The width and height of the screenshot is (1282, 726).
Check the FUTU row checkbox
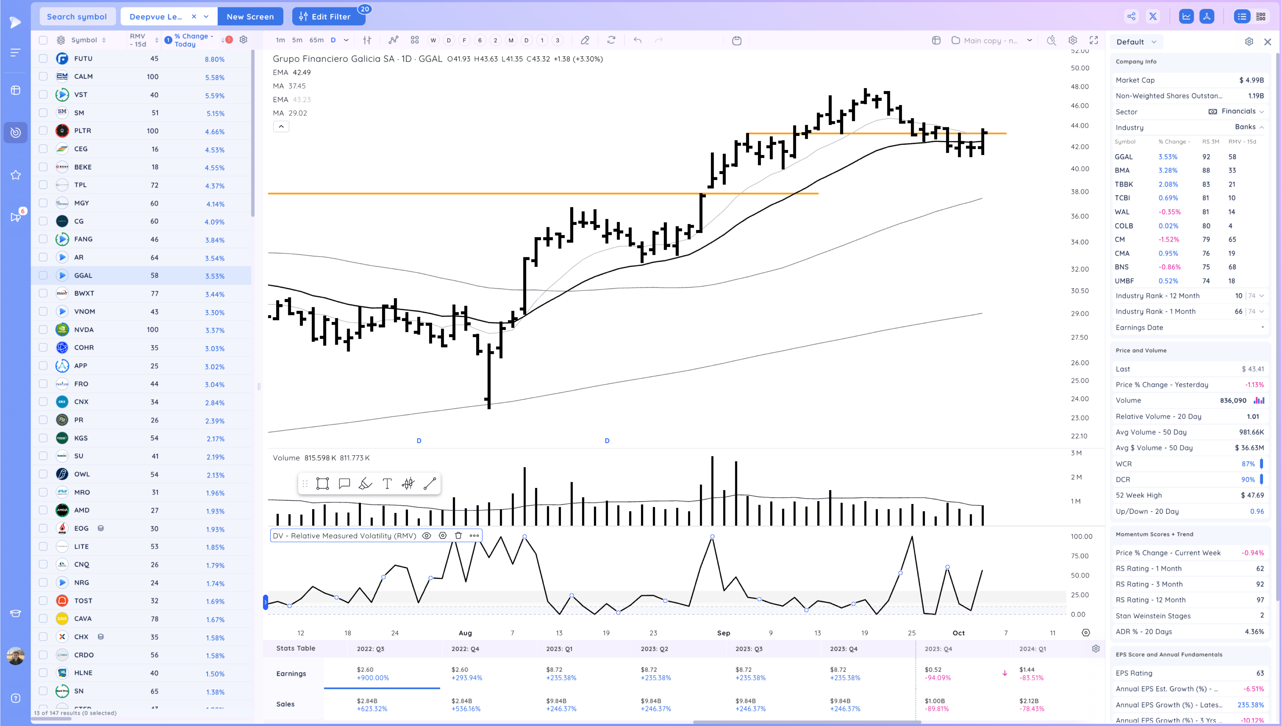[x=43, y=58]
